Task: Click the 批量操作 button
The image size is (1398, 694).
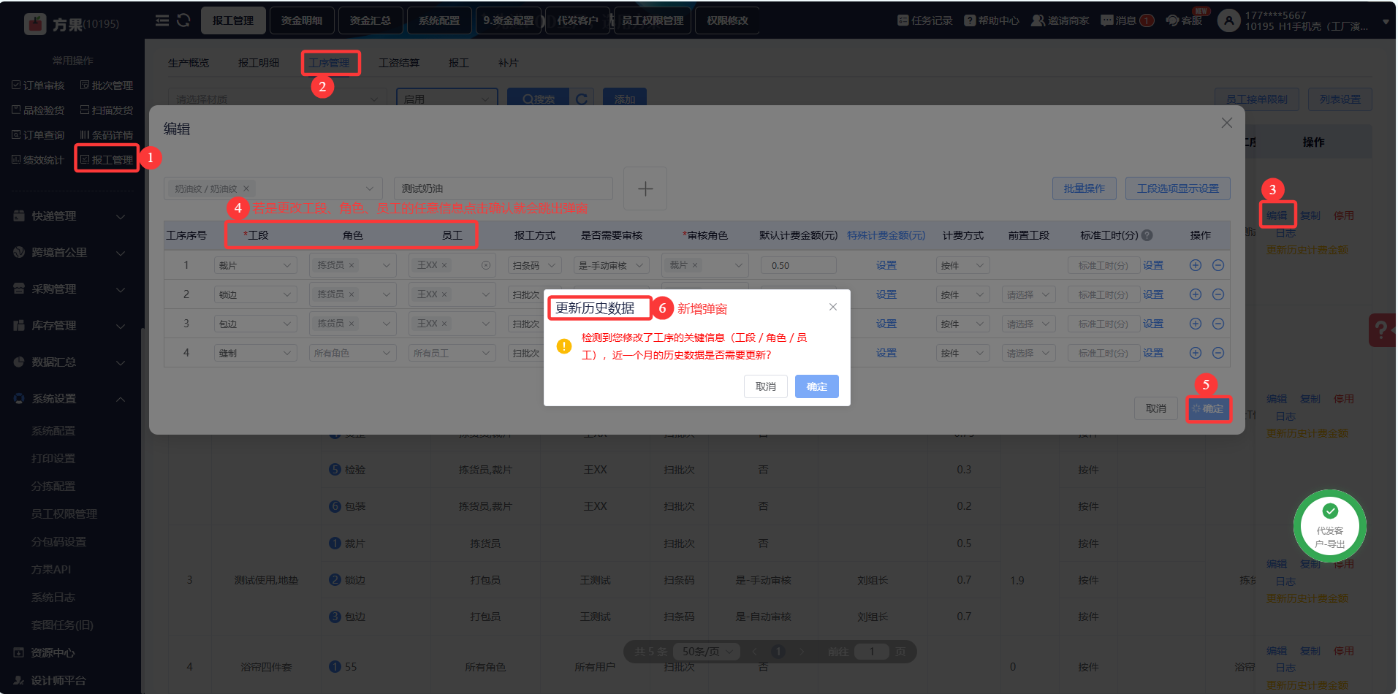Action: point(1084,188)
